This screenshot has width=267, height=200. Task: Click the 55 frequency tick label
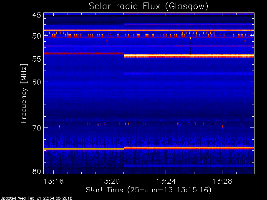(37, 59)
